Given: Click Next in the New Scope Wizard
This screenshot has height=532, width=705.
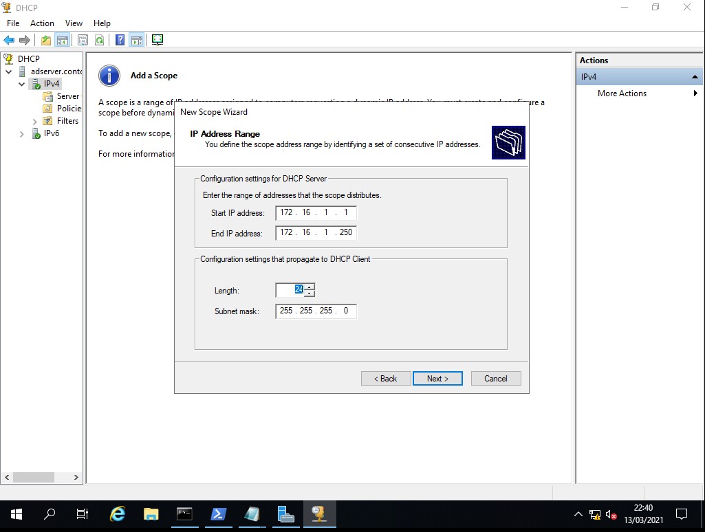Looking at the screenshot, I should pyautogui.click(x=437, y=379).
